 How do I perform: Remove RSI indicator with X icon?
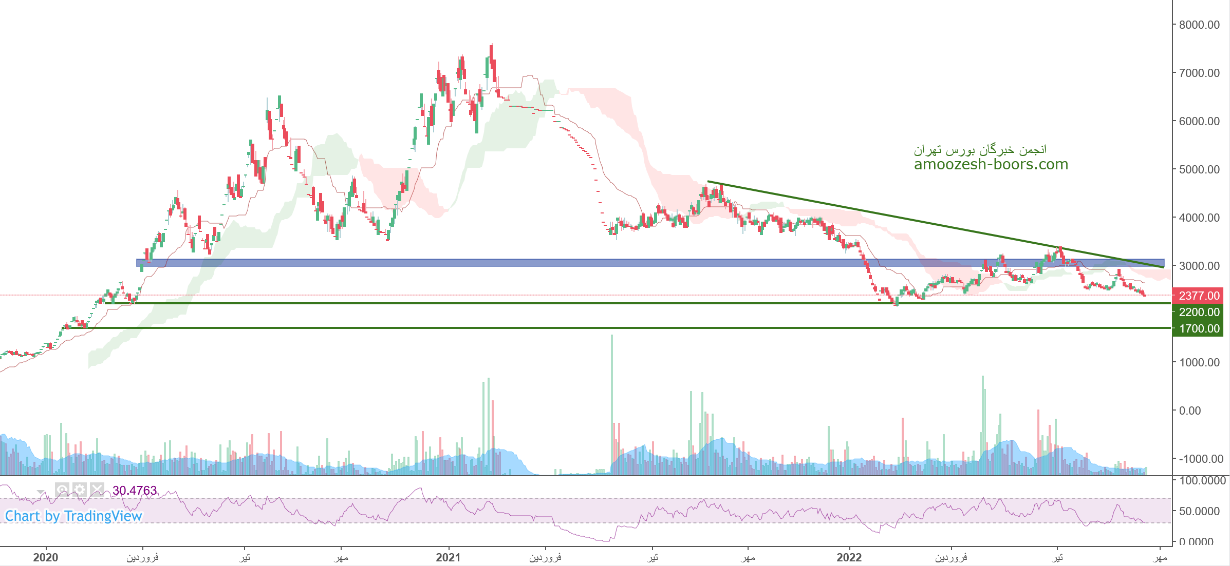pos(97,490)
